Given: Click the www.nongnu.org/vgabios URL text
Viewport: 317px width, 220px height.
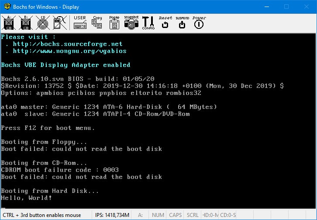Looking at the screenshot, I should (69, 51).
